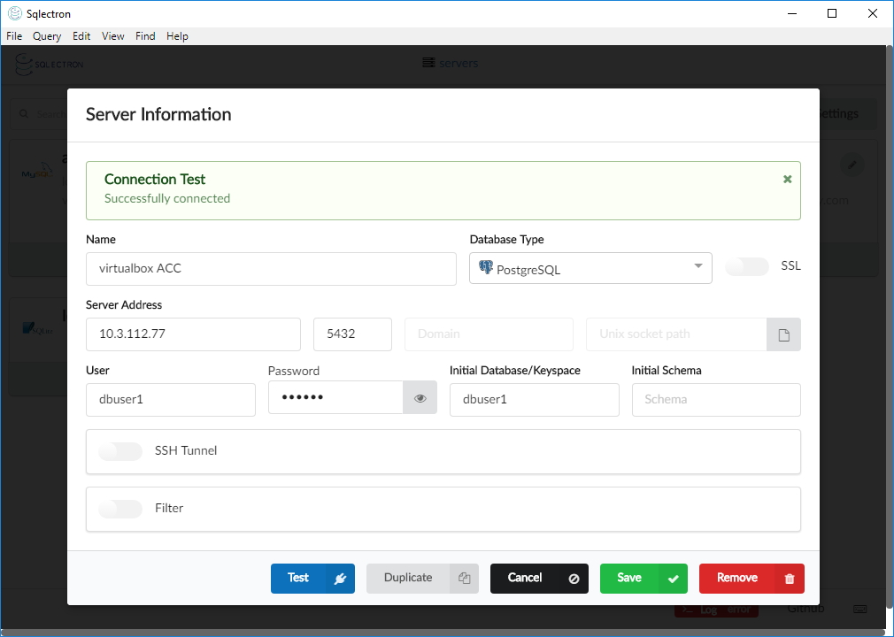Screen dimensions: 894x637
Task: Browse for Unix socket path file
Action: point(783,334)
